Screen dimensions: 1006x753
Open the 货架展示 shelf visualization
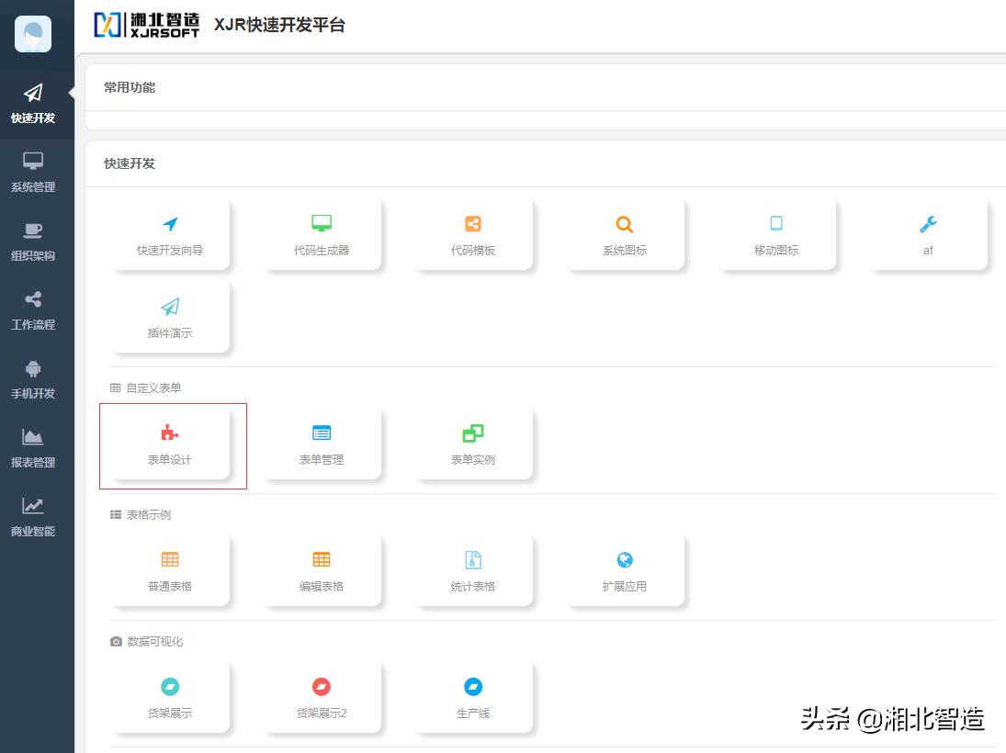170,698
